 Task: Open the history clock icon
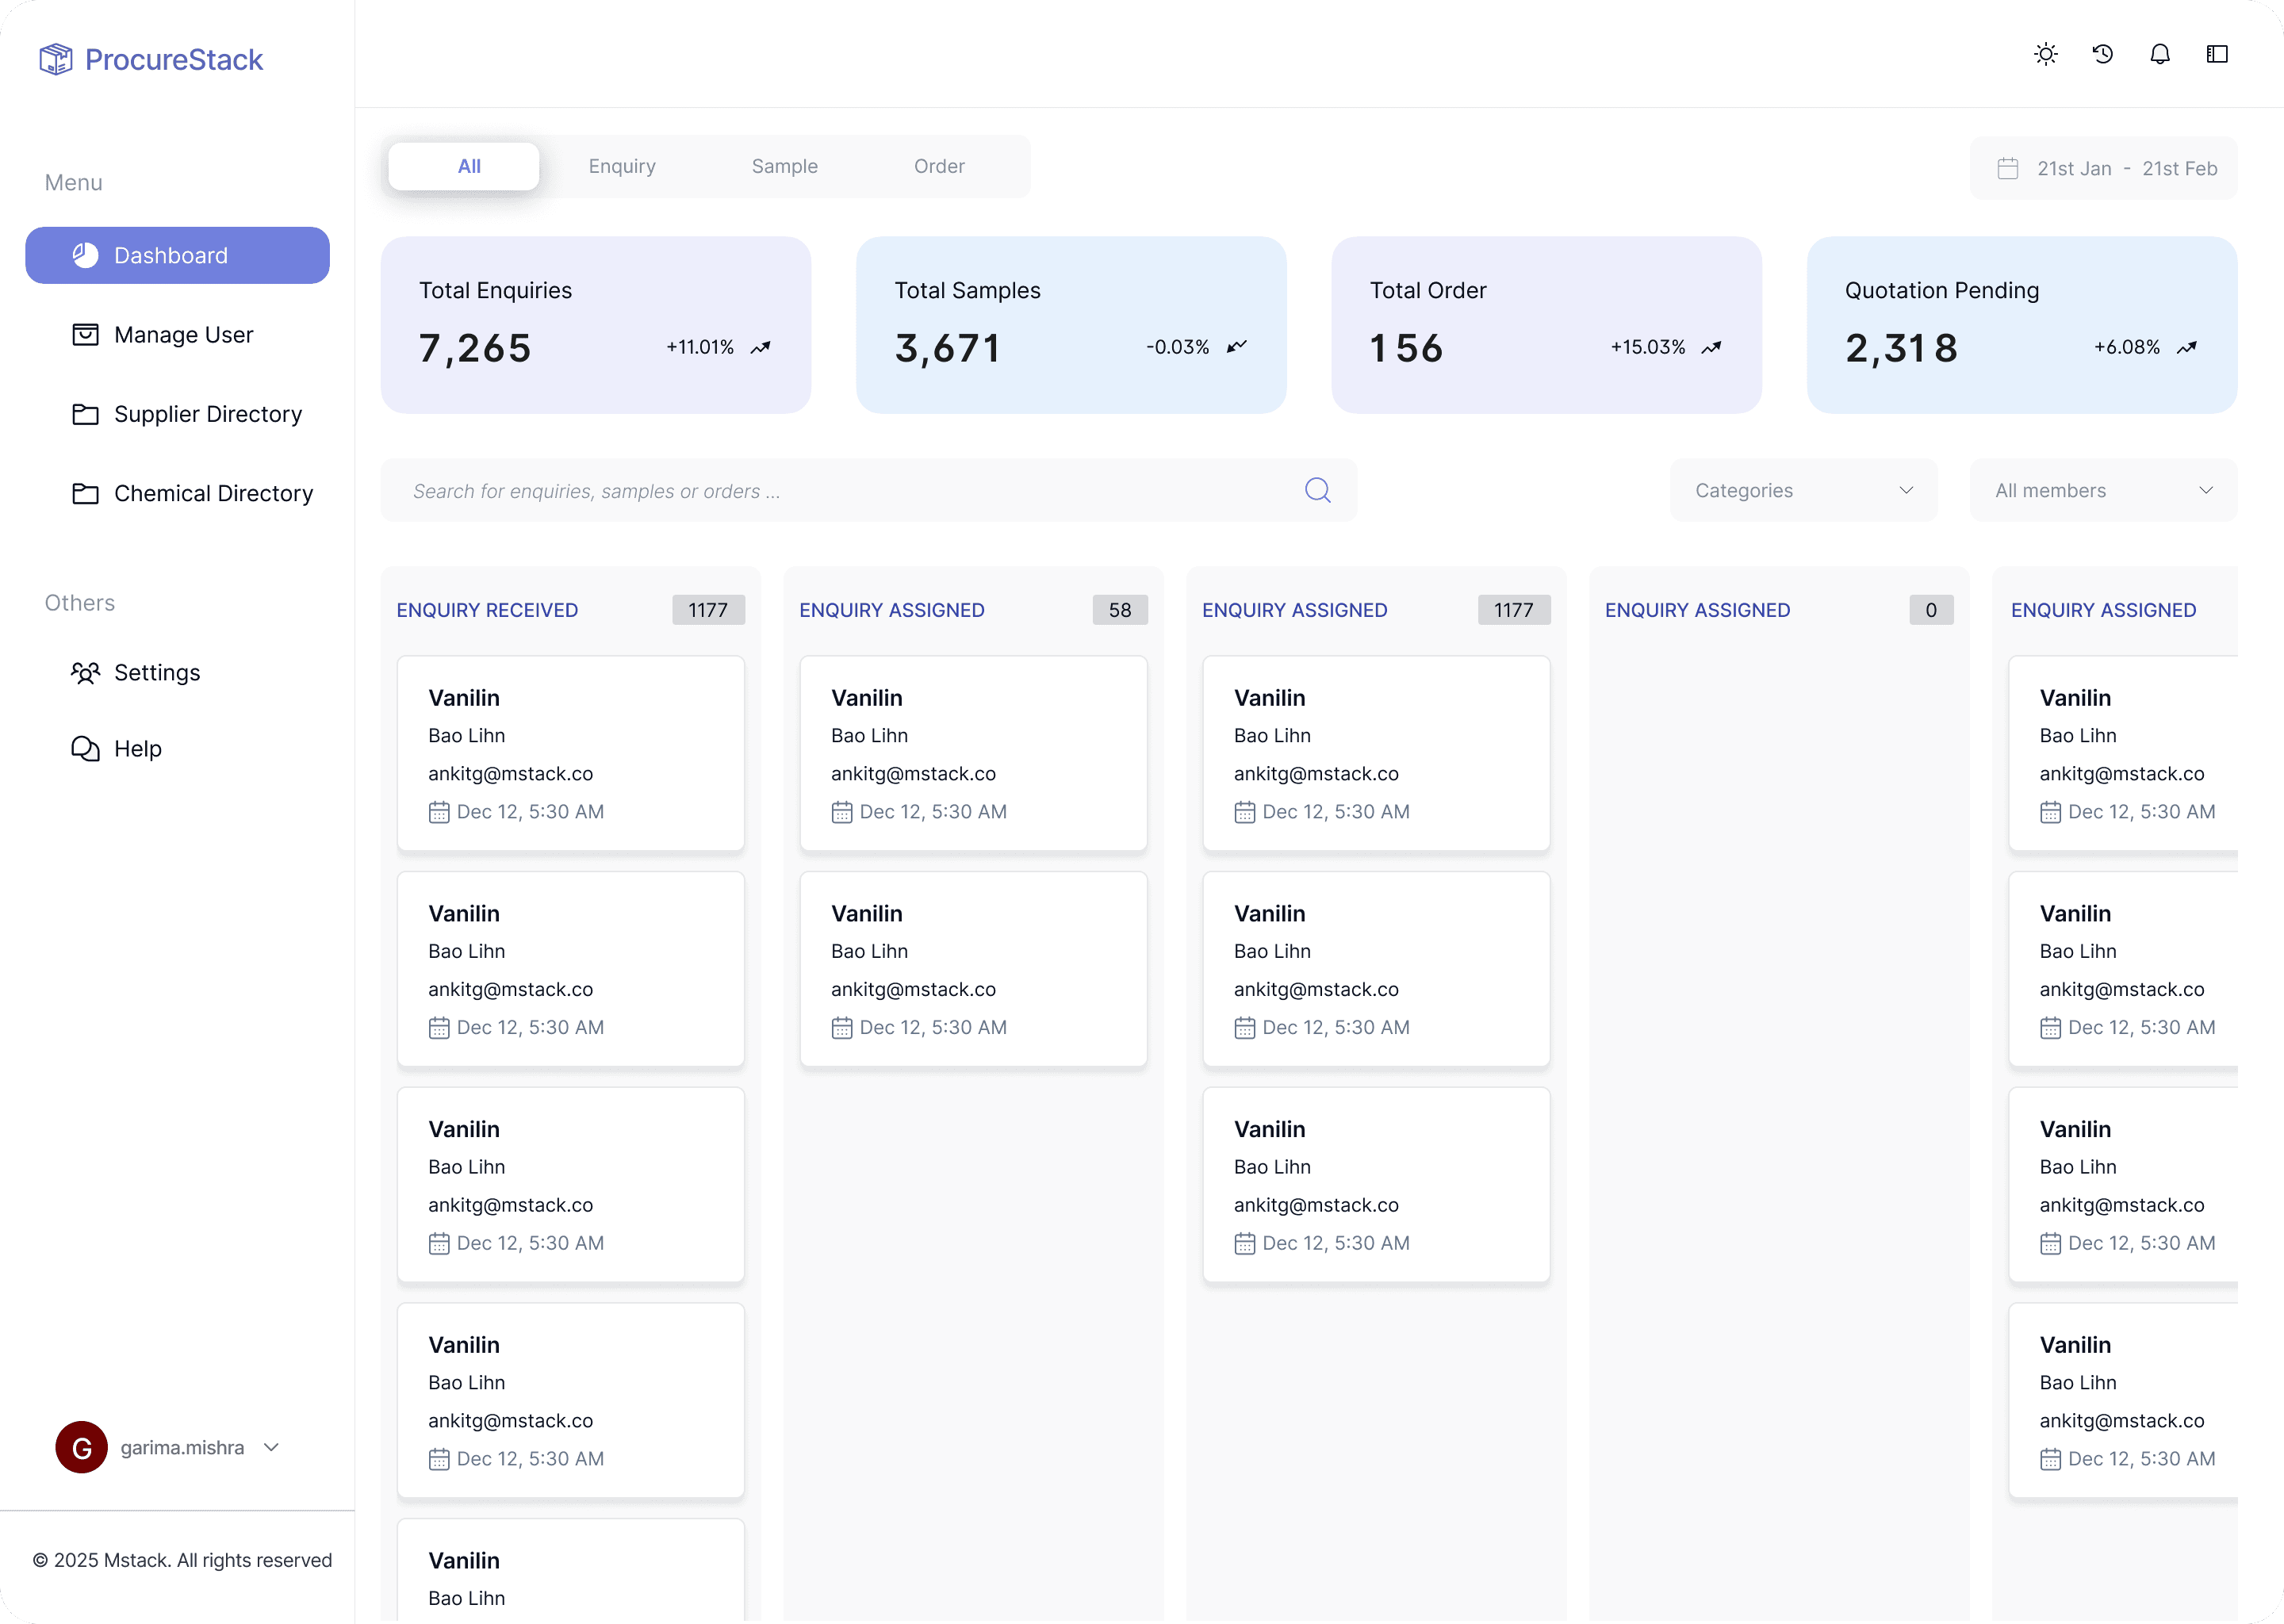(x=2103, y=54)
